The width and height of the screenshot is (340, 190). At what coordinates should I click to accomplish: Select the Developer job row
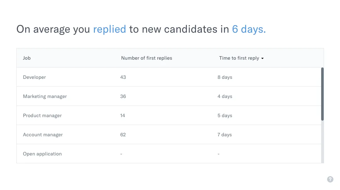click(x=169, y=77)
